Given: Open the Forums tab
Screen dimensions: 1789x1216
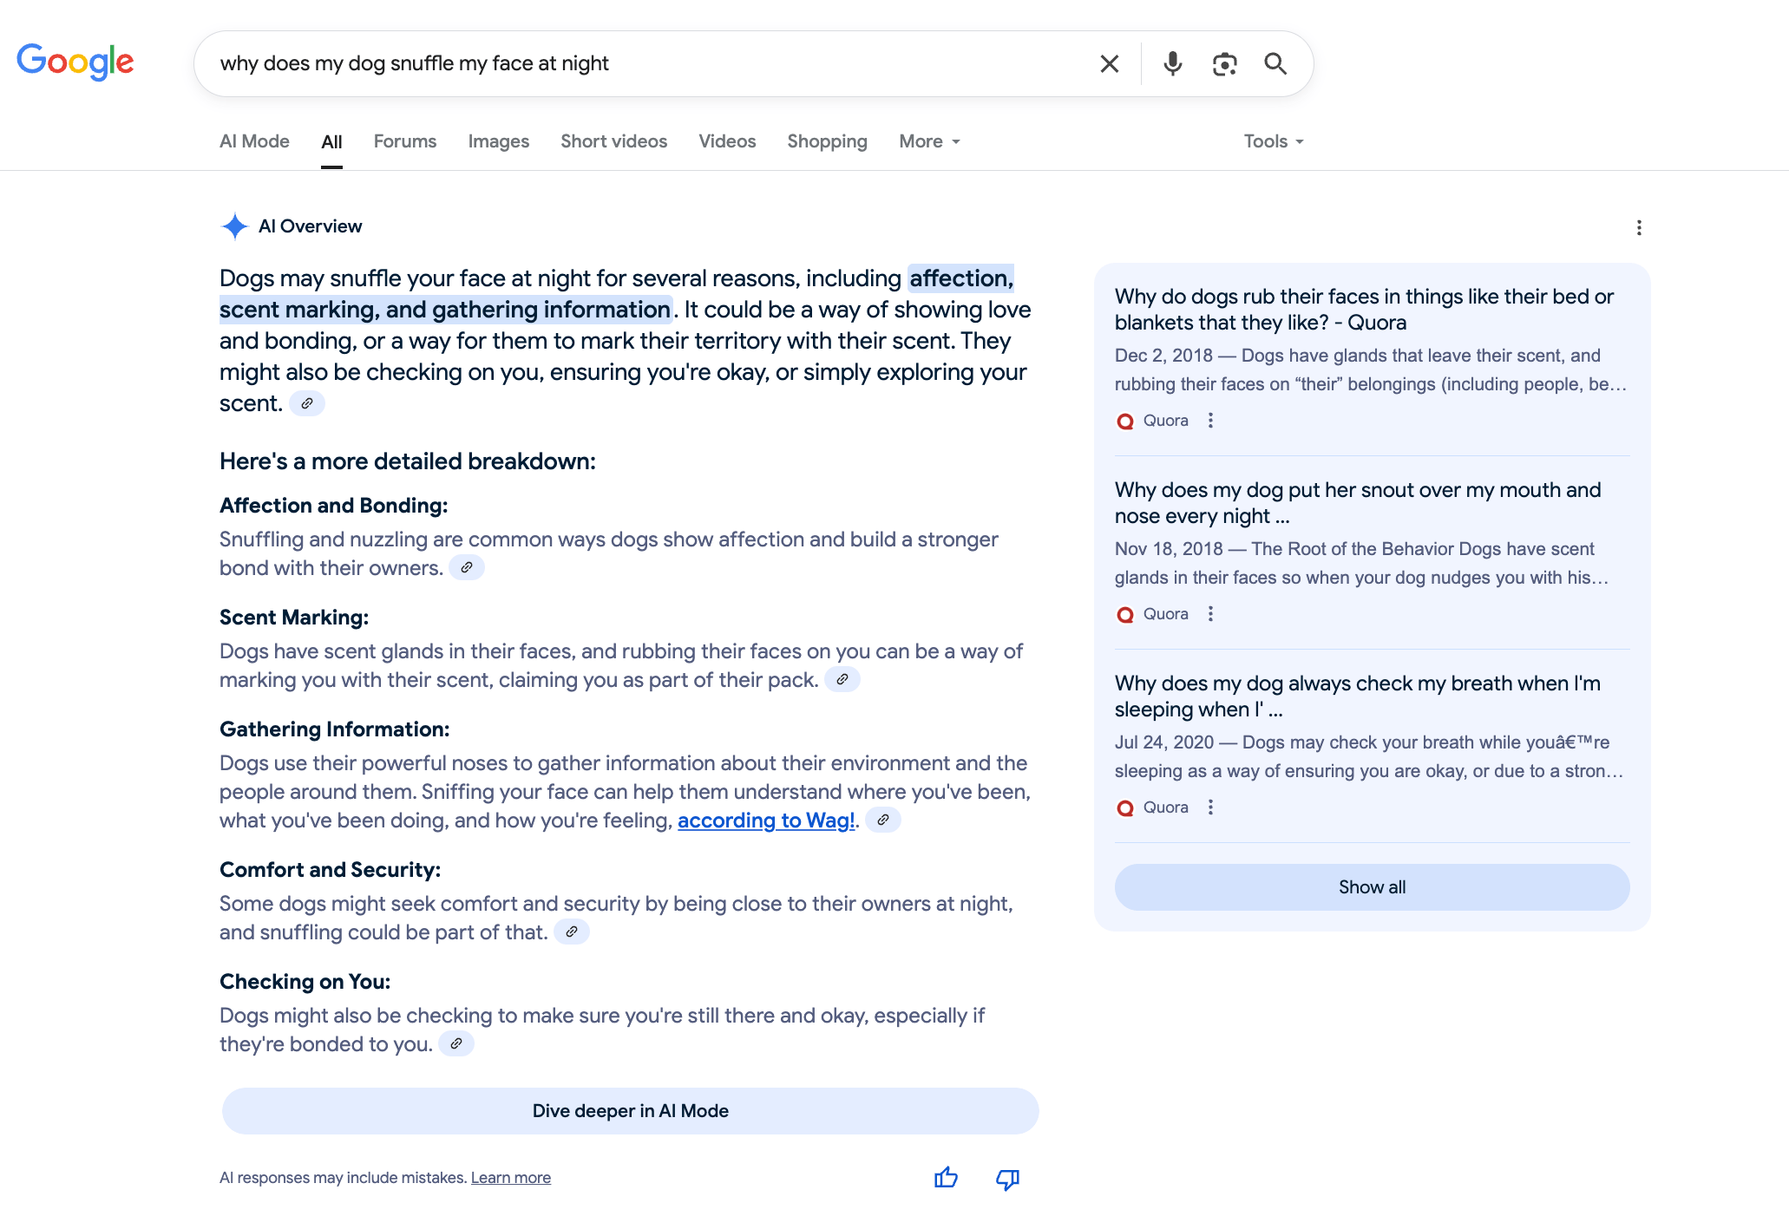Looking at the screenshot, I should click(405, 141).
